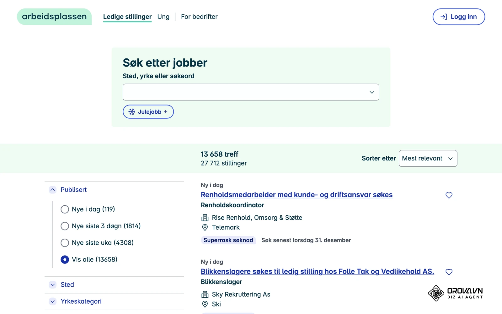Go to the Ledige stillinger tab
Viewport: 502px width, 314px height.
[x=127, y=17]
